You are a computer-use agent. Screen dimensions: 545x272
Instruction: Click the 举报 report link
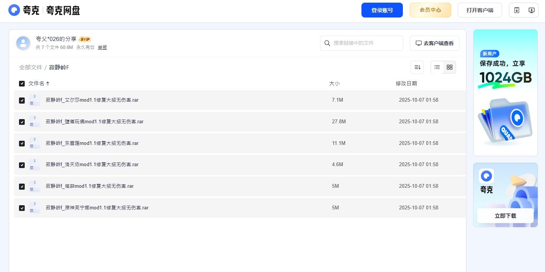click(x=102, y=47)
